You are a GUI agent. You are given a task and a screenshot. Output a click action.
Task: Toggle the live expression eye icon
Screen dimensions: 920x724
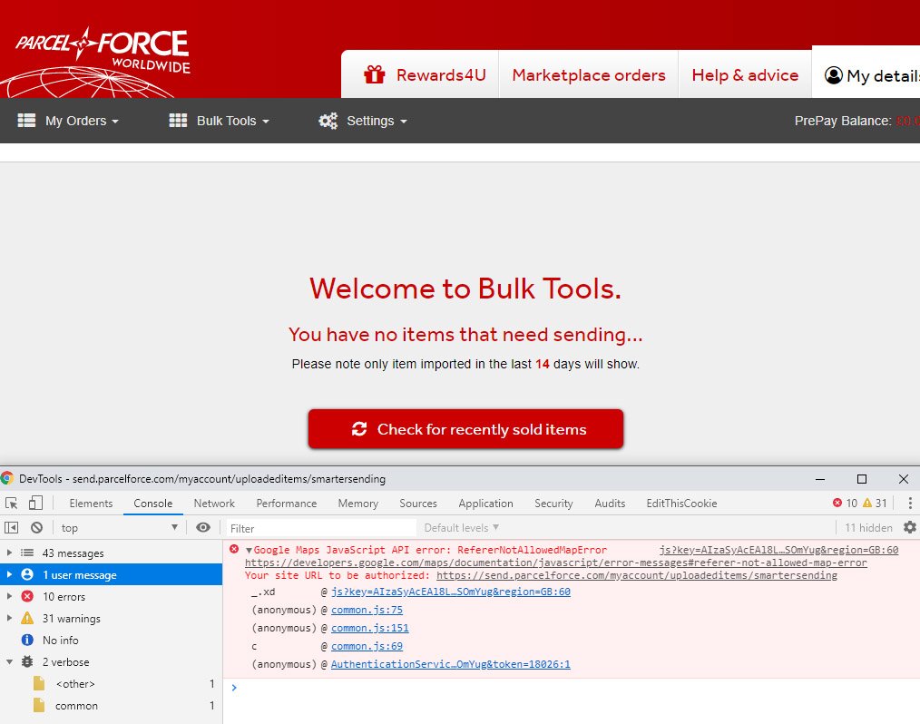pyautogui.click(x=203, y=527)
